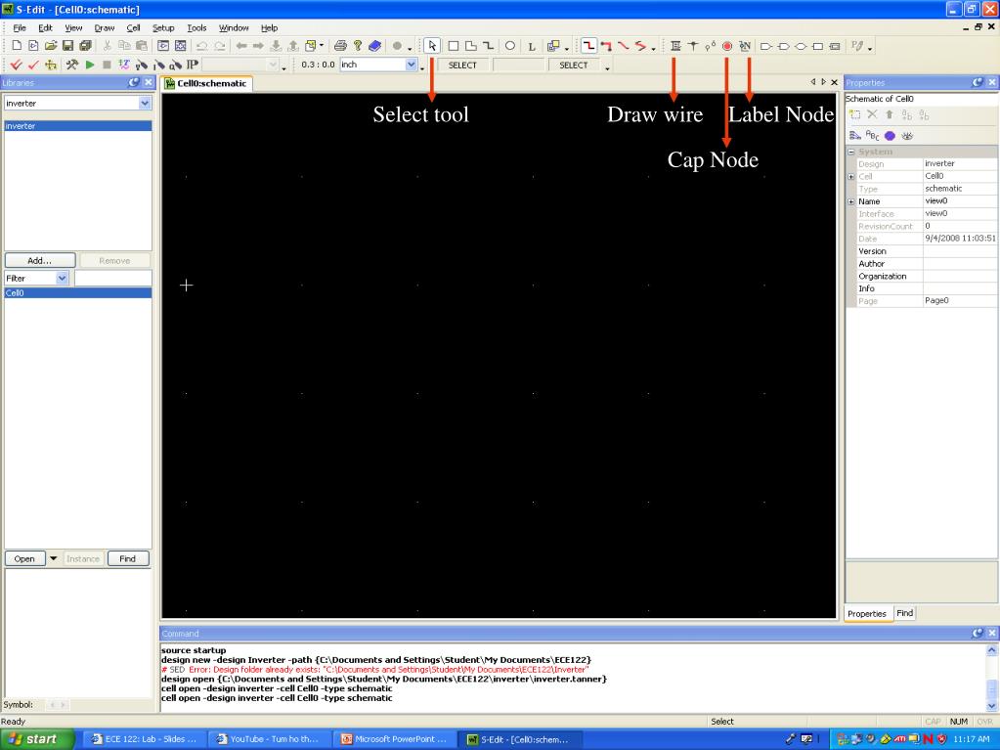Select the Bidirectional port hexagon tool
Screen dimensions: 1000x750
click(801, 46)
